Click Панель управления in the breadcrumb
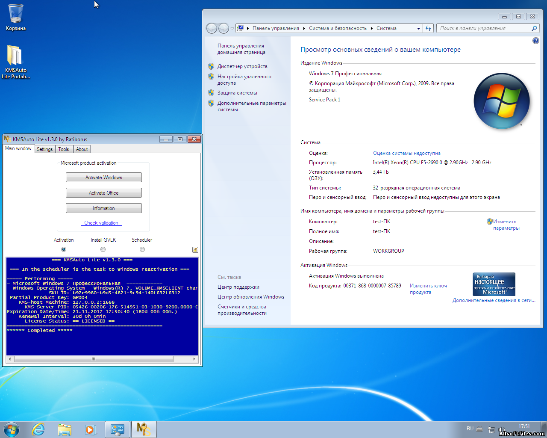 click(x=276, y=28)
